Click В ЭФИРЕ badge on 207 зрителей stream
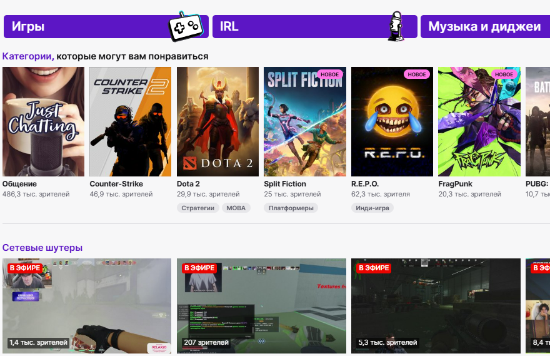Viewport: 550px width, 356px height. pos(199,268)
